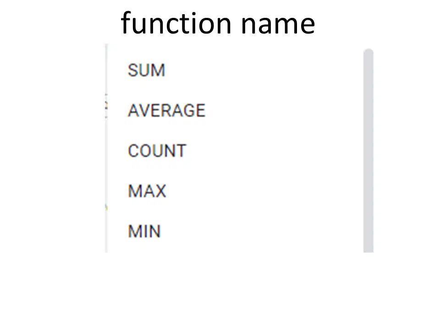
Task: Click the word 'name' in the title
Action: coord(278,25)
